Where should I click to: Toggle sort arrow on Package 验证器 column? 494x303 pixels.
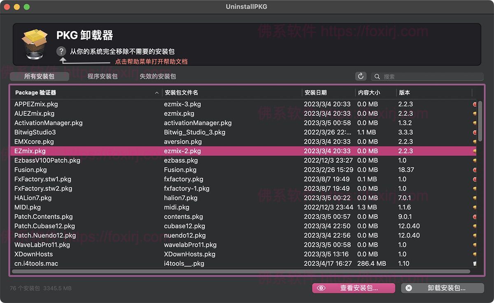point(156,93)
